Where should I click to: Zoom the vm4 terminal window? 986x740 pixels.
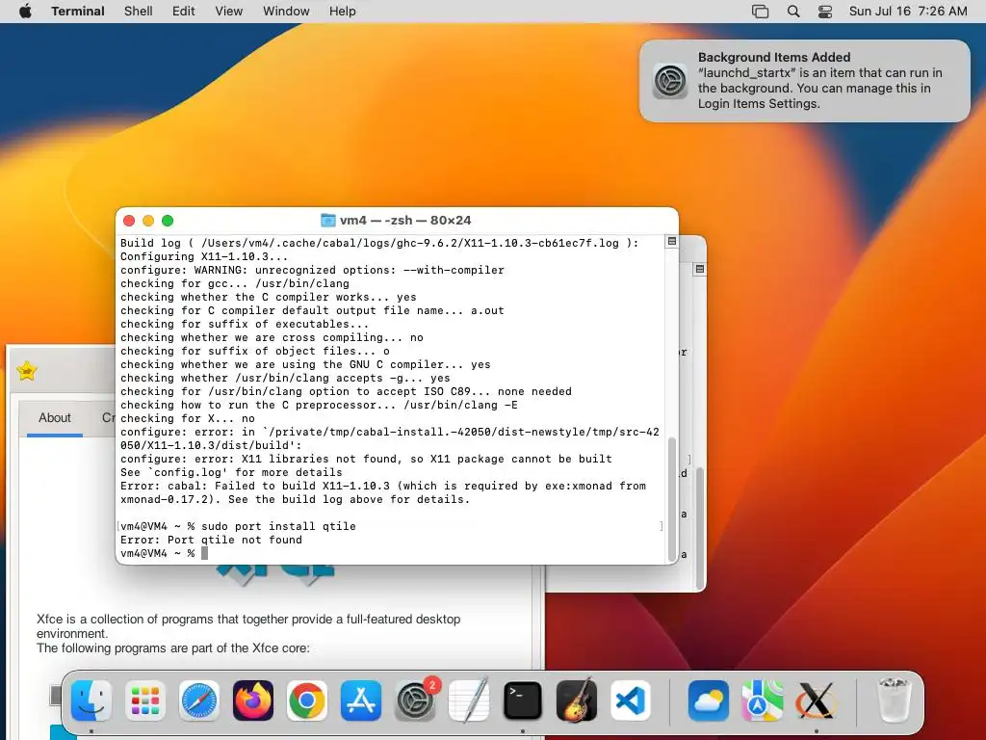click(168, 221)
